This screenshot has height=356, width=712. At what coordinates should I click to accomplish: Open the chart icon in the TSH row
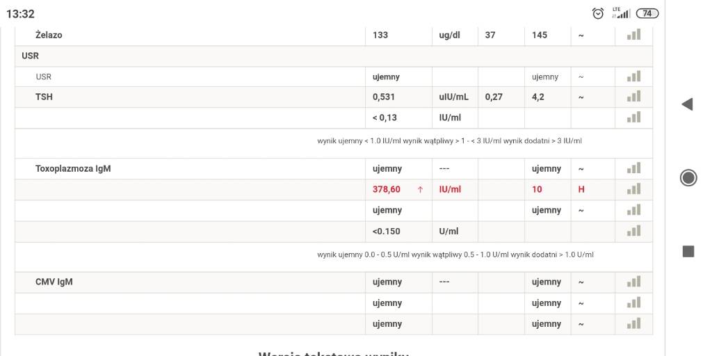(x=633, y=97)
